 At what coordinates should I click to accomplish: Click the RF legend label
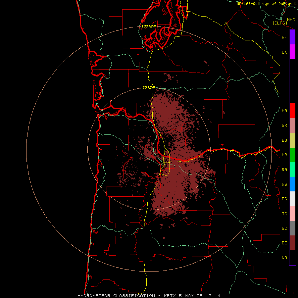tap(284, 37)
